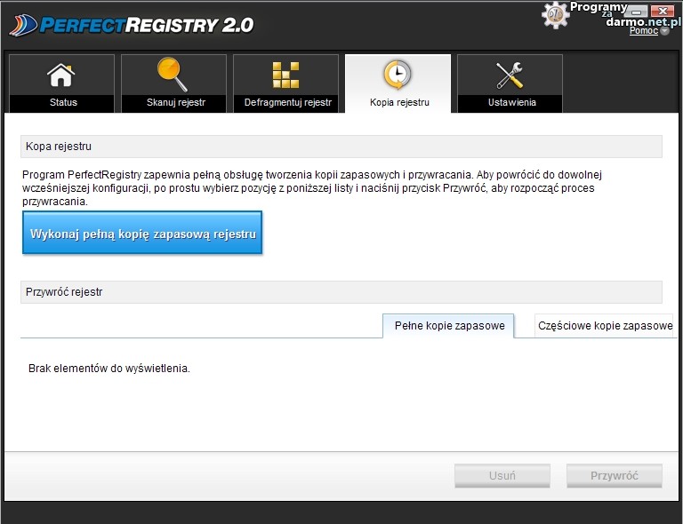Click the house icon for Status

point(61,75)
